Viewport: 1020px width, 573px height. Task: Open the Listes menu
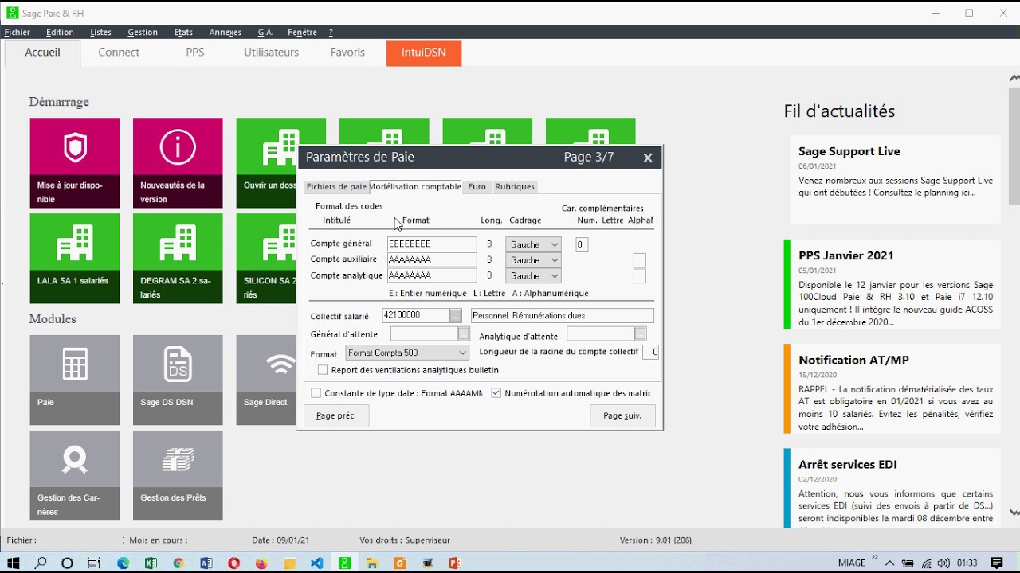coord(100,33)
